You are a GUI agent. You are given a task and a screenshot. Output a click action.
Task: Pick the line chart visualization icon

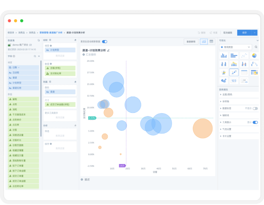click(244, 56)
